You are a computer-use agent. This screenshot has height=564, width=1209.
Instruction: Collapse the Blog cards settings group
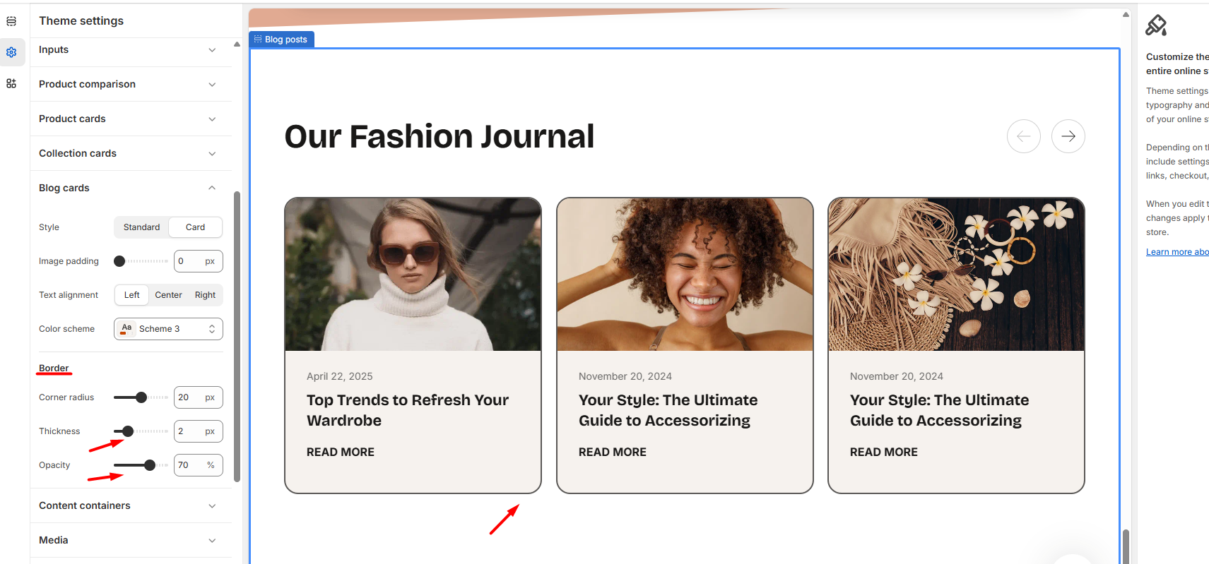pyautogui.click(x=131, y=188)
